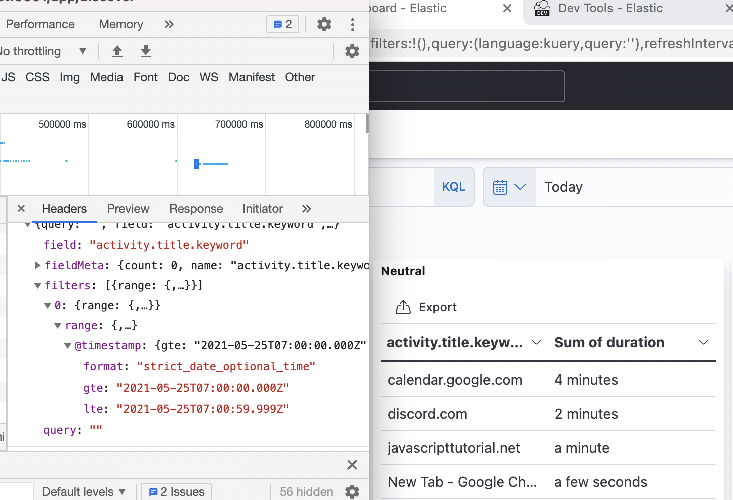Click the 4 minutes duration cell
This screenshot has height=500, width=733.
pos(586,380)
